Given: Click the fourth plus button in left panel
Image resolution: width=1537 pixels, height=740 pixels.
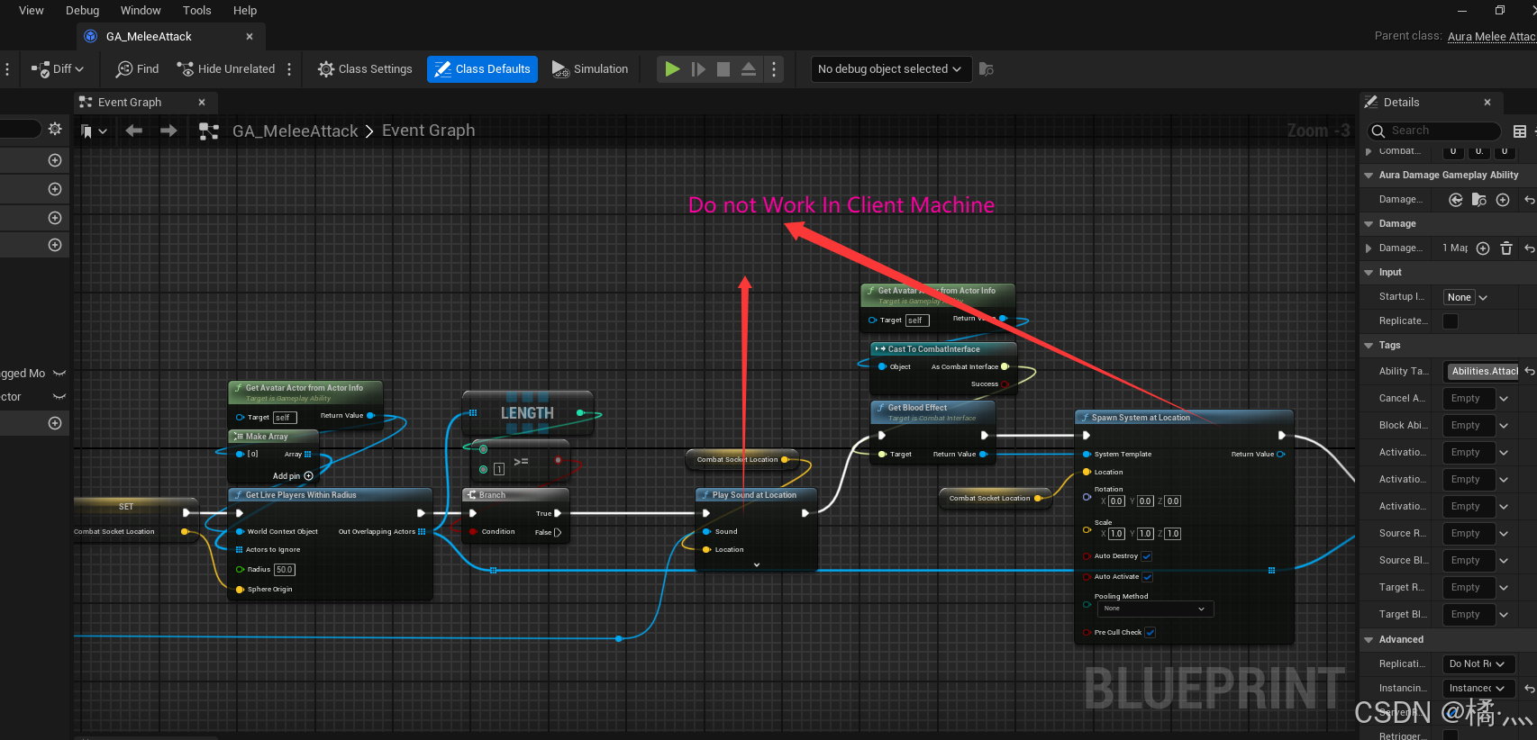Looking at the screenshot, I should click(55, 245).
